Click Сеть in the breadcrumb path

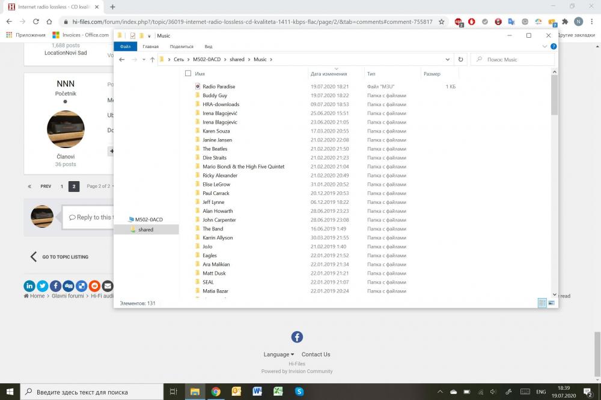(x=178, y=59)
